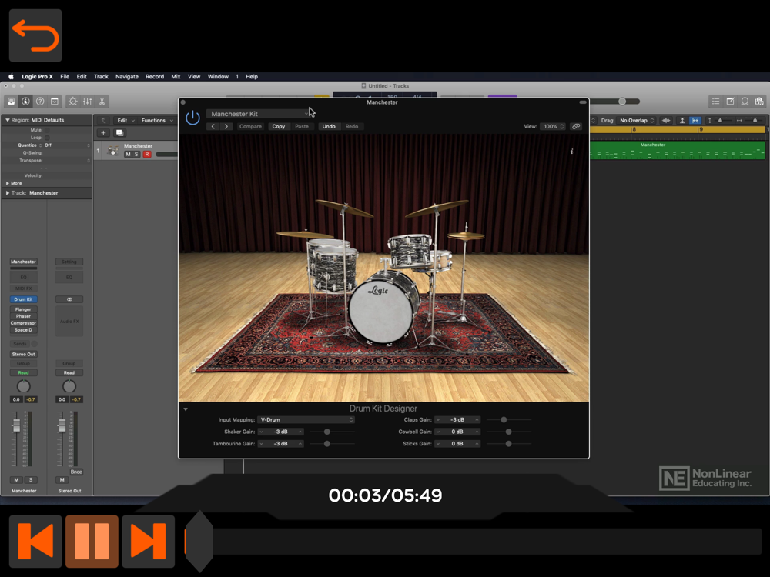Viewport: 770px width, 577px height.
Task: Click the Toolbar display icon
Action: point(55,102)
